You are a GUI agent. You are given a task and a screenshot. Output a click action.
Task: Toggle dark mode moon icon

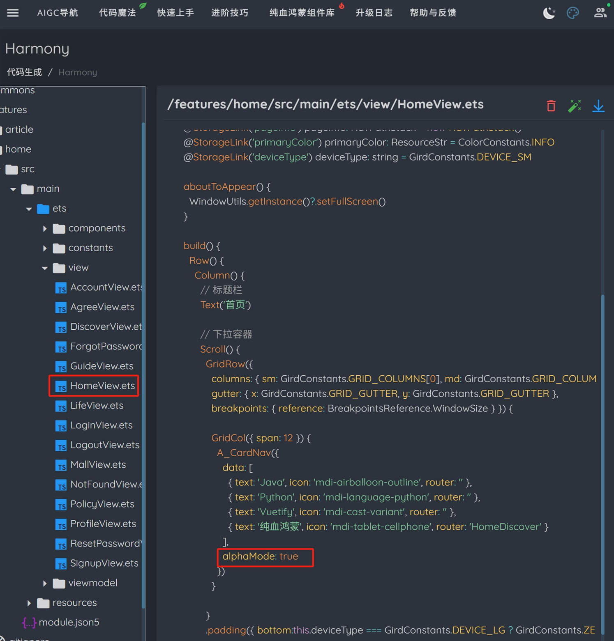pos(549,13)
